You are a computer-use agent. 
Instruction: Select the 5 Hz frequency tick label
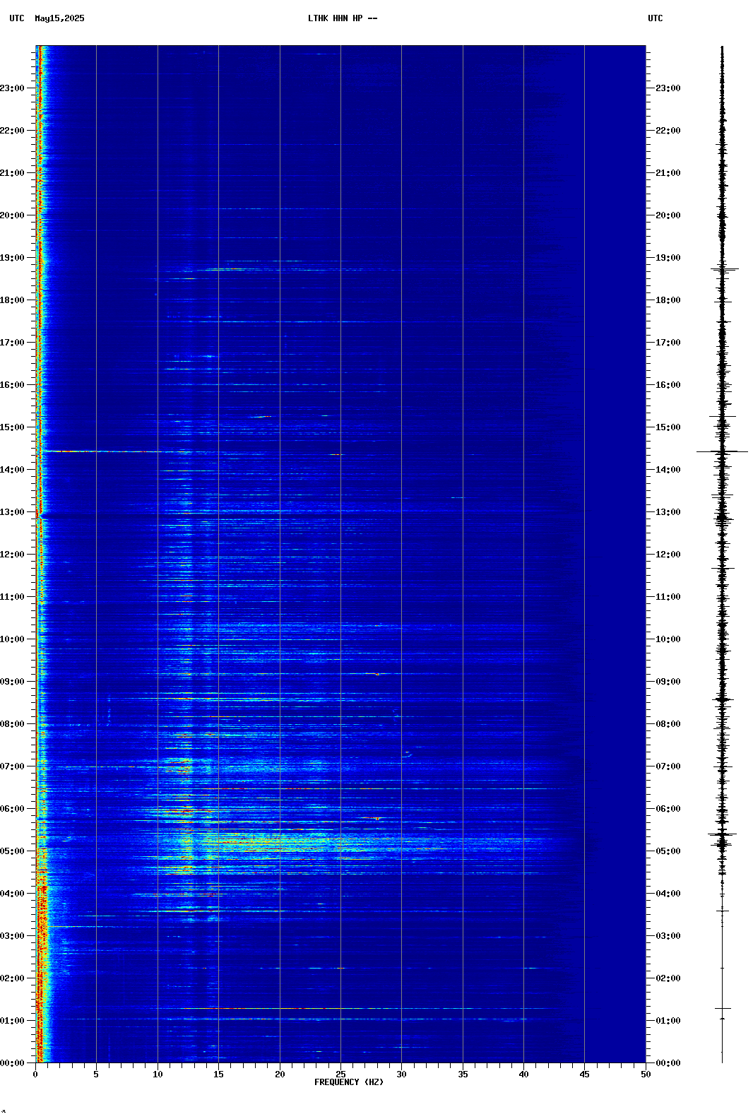click(x=96, y=1074)
